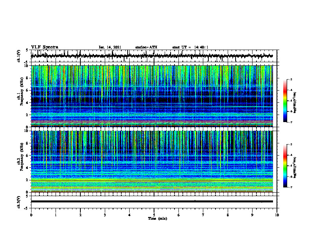The height and width of the screenshot is (241, 312).
Task: Click the "-7" label on ch.2 color bar
Action: click(291, 187)
